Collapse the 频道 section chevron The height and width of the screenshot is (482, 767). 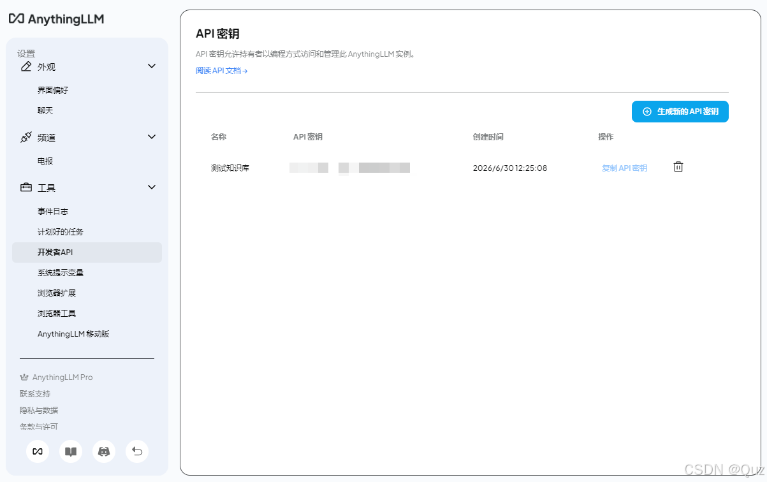pos(152,136)
